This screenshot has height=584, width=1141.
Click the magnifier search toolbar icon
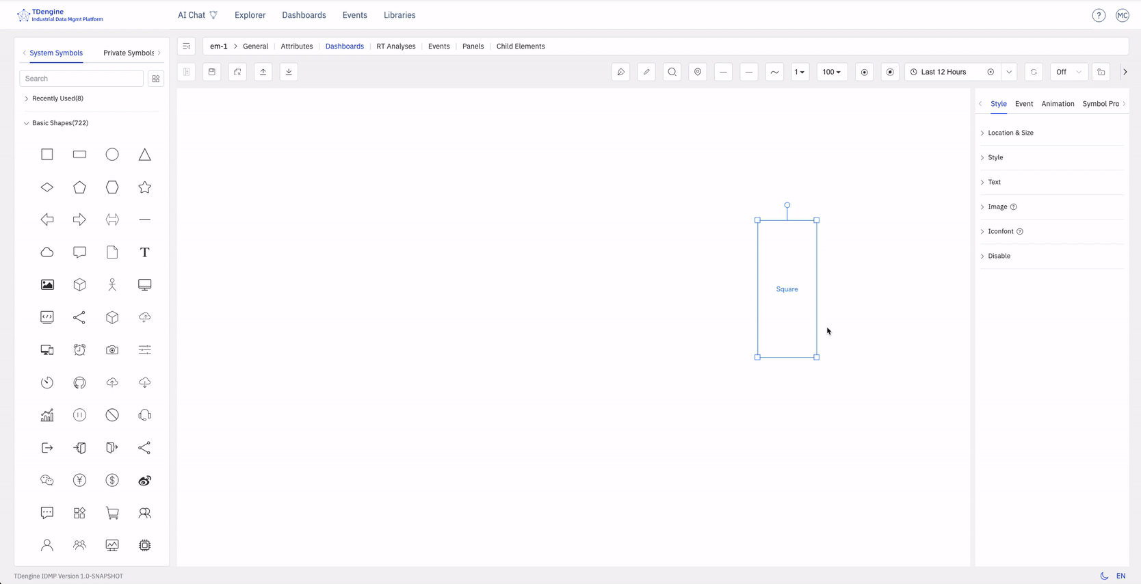672,72
